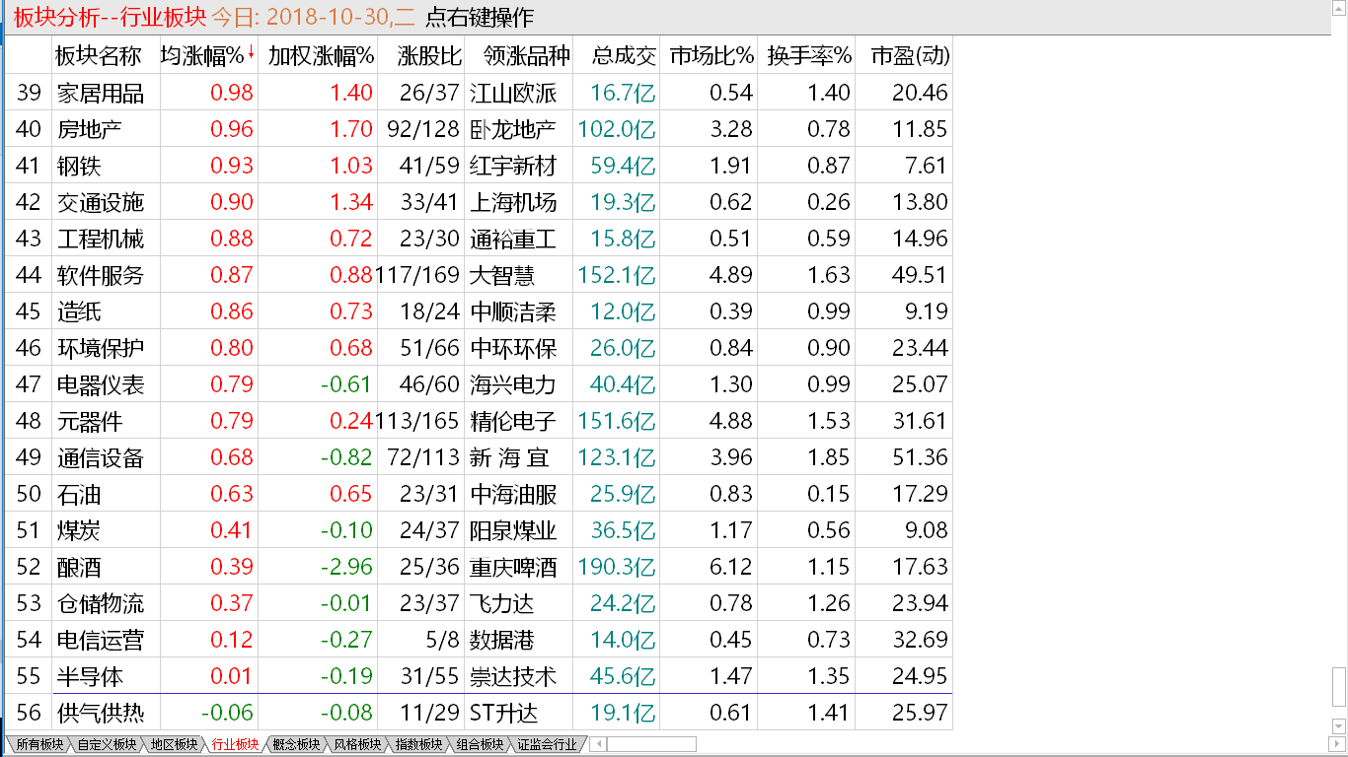
Task: Open the 自定义板块 tab
Action: 107,744
